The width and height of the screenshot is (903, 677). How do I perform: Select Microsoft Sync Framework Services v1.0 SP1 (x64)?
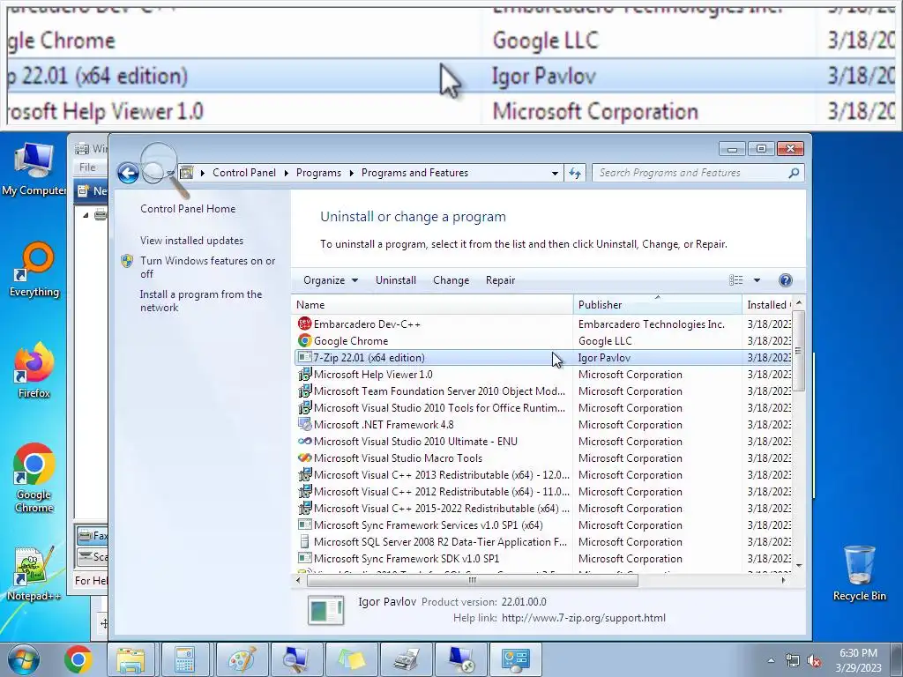pos(428,525)
